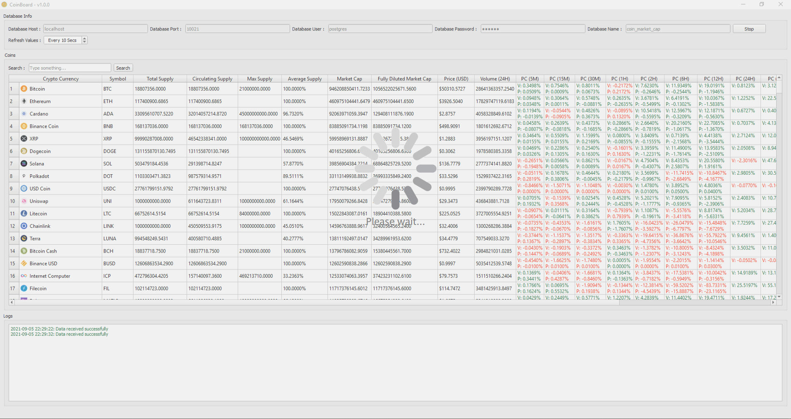Sort by Crypto Currency column header
This screenshot has height=419, width=791.
[x=61, y=79]
